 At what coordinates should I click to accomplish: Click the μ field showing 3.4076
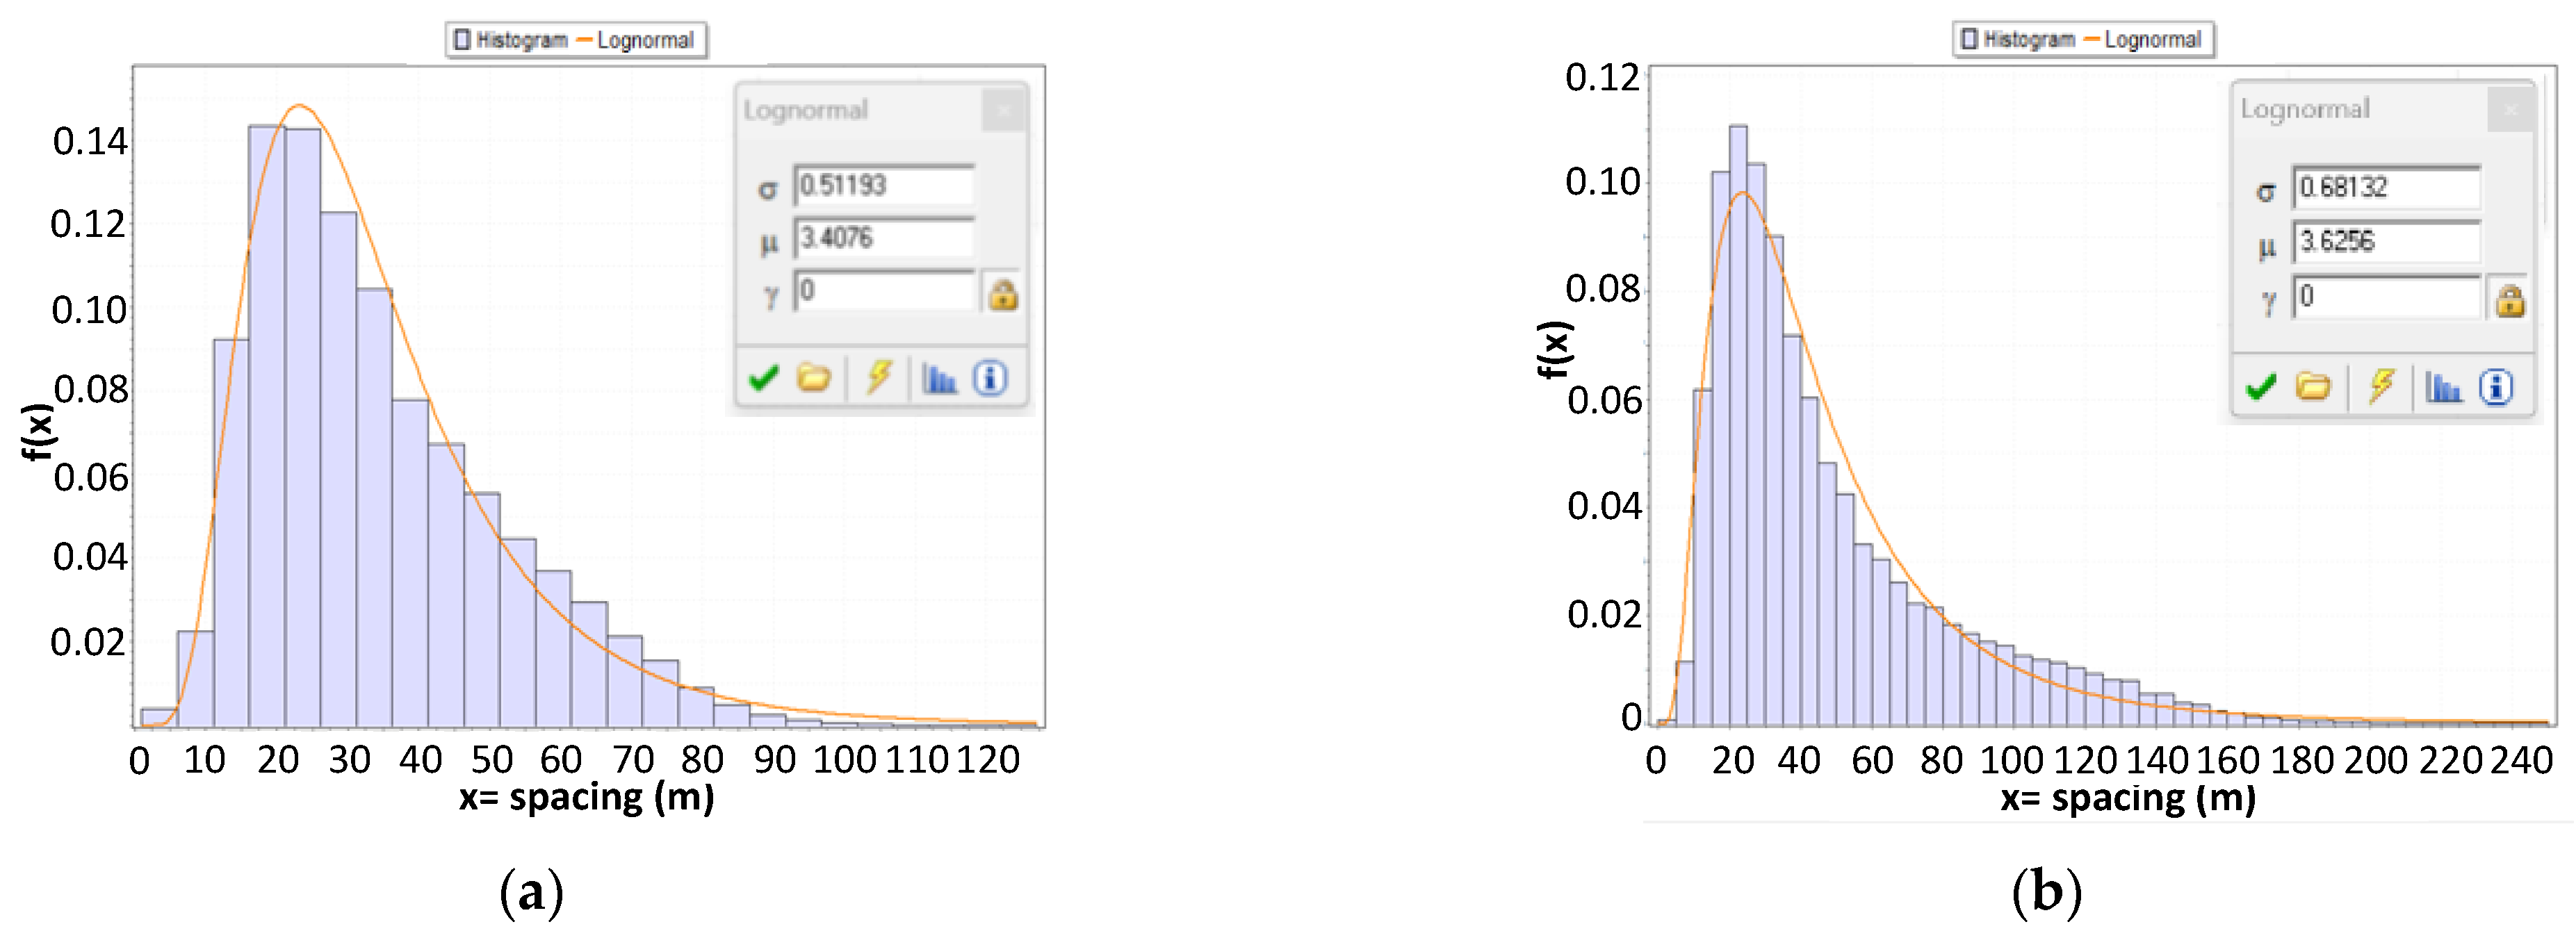883,238
